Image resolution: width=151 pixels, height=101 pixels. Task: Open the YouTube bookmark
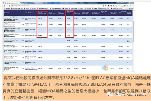tap(88, 8)
